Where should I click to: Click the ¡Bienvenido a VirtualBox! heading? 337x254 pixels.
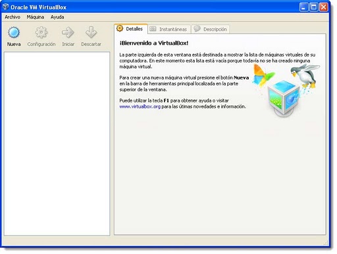coord(154,43)
